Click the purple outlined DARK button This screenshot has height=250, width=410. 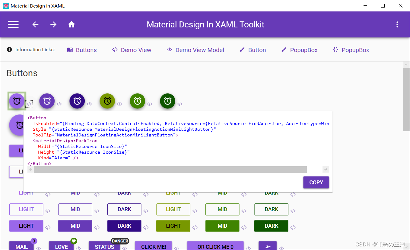[x=124, y=209]
